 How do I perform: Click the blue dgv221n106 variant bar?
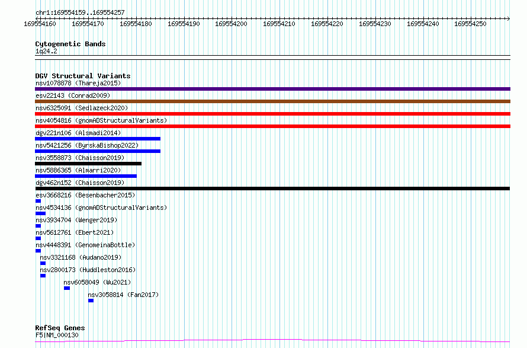98,139
